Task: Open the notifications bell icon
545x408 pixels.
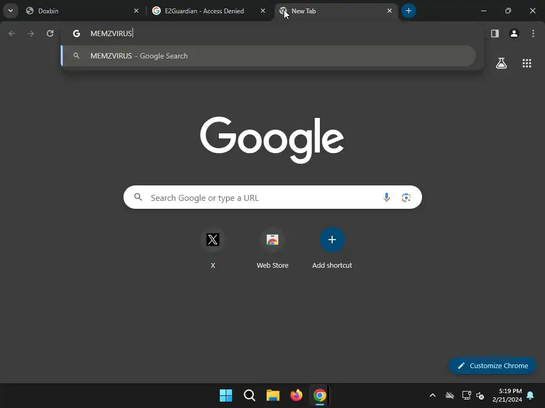Action: pos(531,395)
